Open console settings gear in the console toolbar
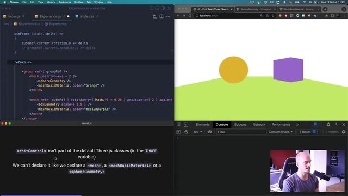The image size is (348, 196). coord(344,132)
